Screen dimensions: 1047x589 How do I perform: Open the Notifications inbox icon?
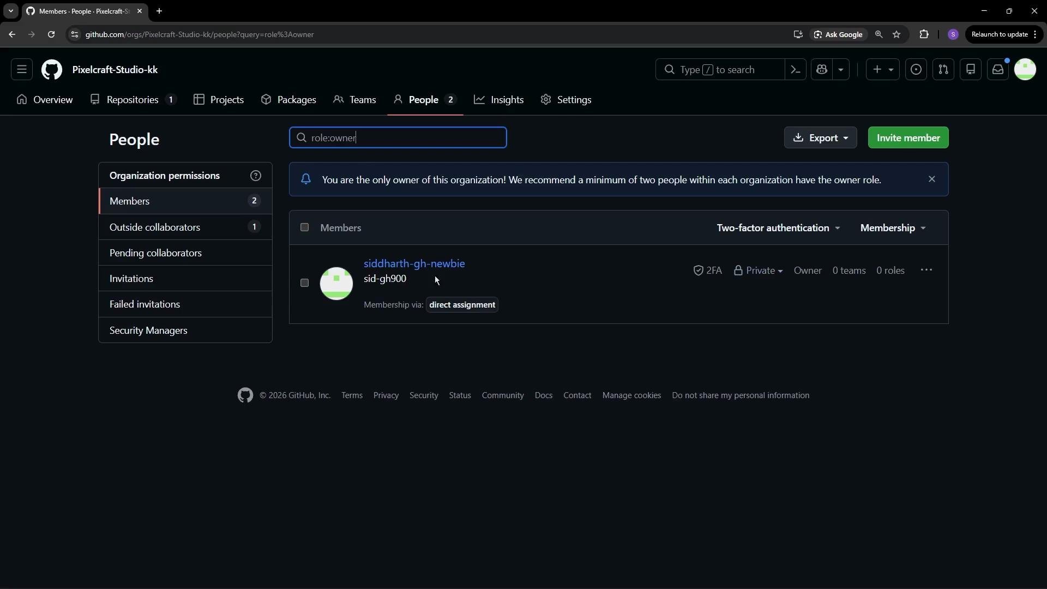click(998, 70)
